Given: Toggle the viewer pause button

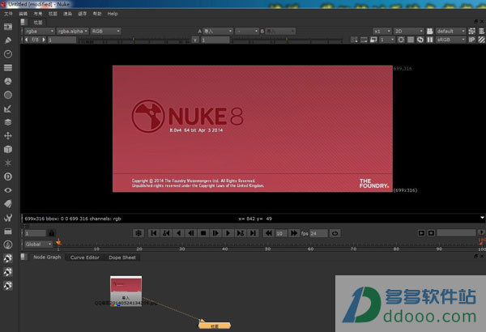Looking at the screenshot, I should coord(430,40).
